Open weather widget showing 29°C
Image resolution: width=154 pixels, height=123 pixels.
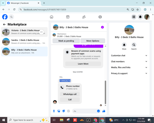click(114, 120)
